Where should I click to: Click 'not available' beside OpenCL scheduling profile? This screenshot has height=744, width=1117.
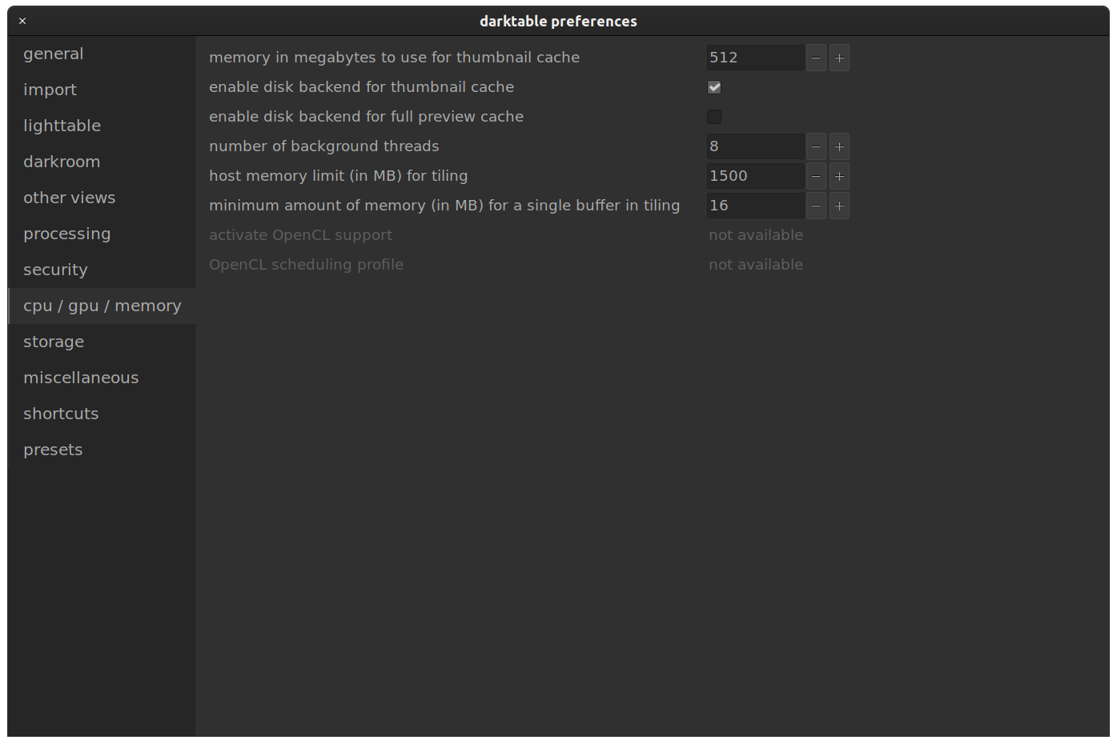[756, 265]
